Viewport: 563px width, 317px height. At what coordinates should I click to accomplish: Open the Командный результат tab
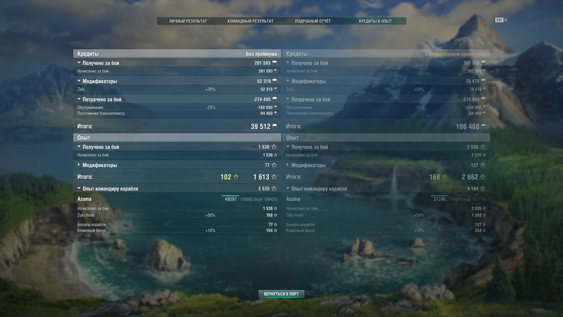coord(250,21)
